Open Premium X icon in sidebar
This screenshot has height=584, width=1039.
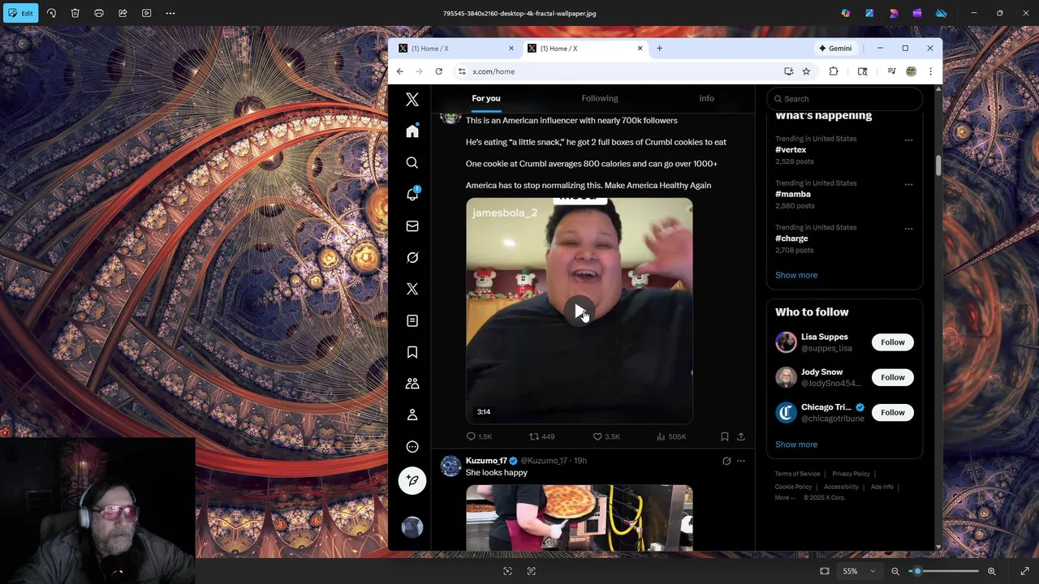(x=412, y=289)
